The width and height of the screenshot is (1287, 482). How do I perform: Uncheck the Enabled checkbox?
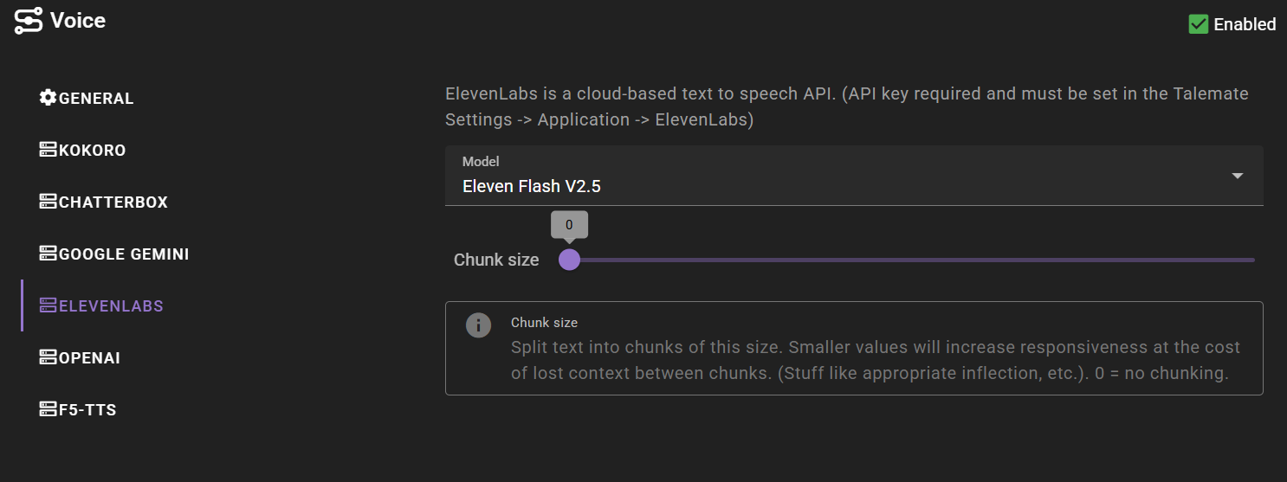coord(1199,24)
